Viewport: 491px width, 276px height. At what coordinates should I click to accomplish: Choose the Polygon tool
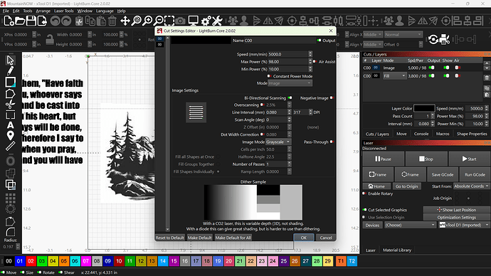coord(11,93)
